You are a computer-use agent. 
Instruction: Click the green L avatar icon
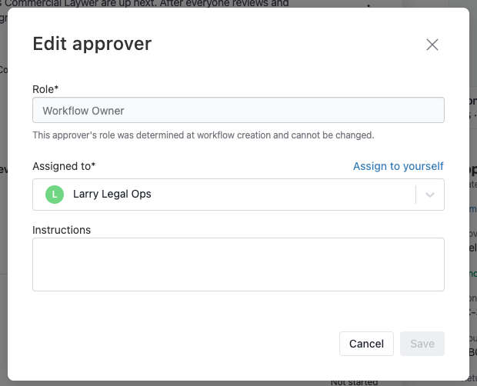(x=55, y=195)
